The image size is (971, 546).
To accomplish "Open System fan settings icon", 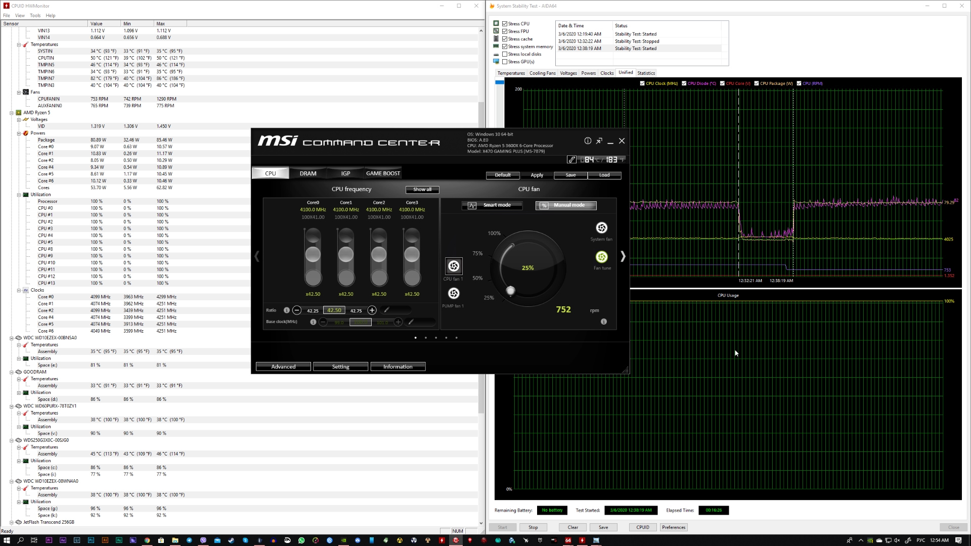I will pos(601,227).
